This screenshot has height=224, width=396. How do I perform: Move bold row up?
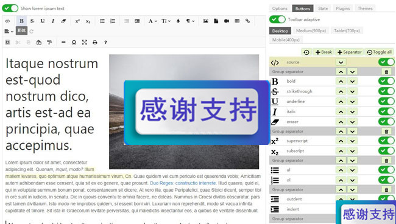click(x=341, y=81)
